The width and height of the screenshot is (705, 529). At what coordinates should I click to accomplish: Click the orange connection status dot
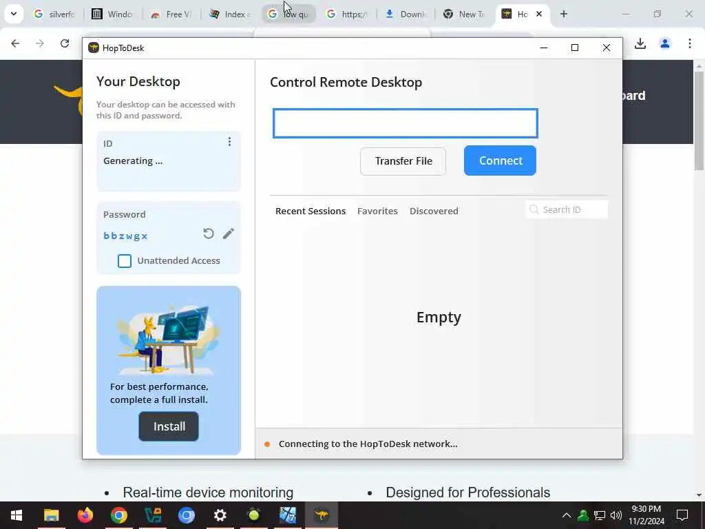(x=267, y=444)
